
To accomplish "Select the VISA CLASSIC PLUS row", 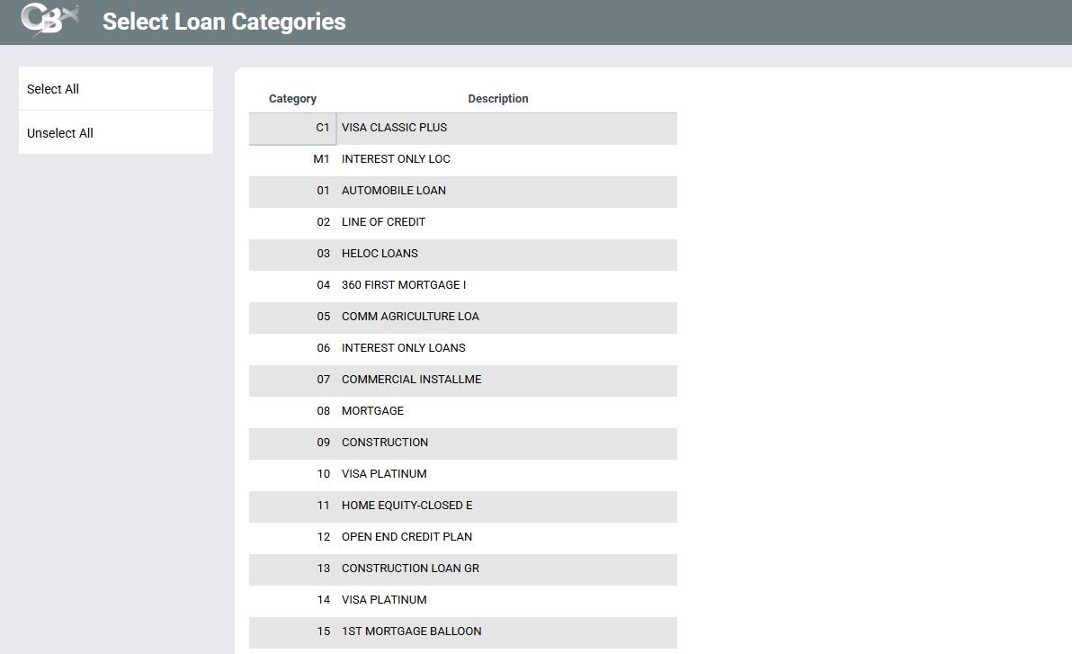I will pos(394,128).
